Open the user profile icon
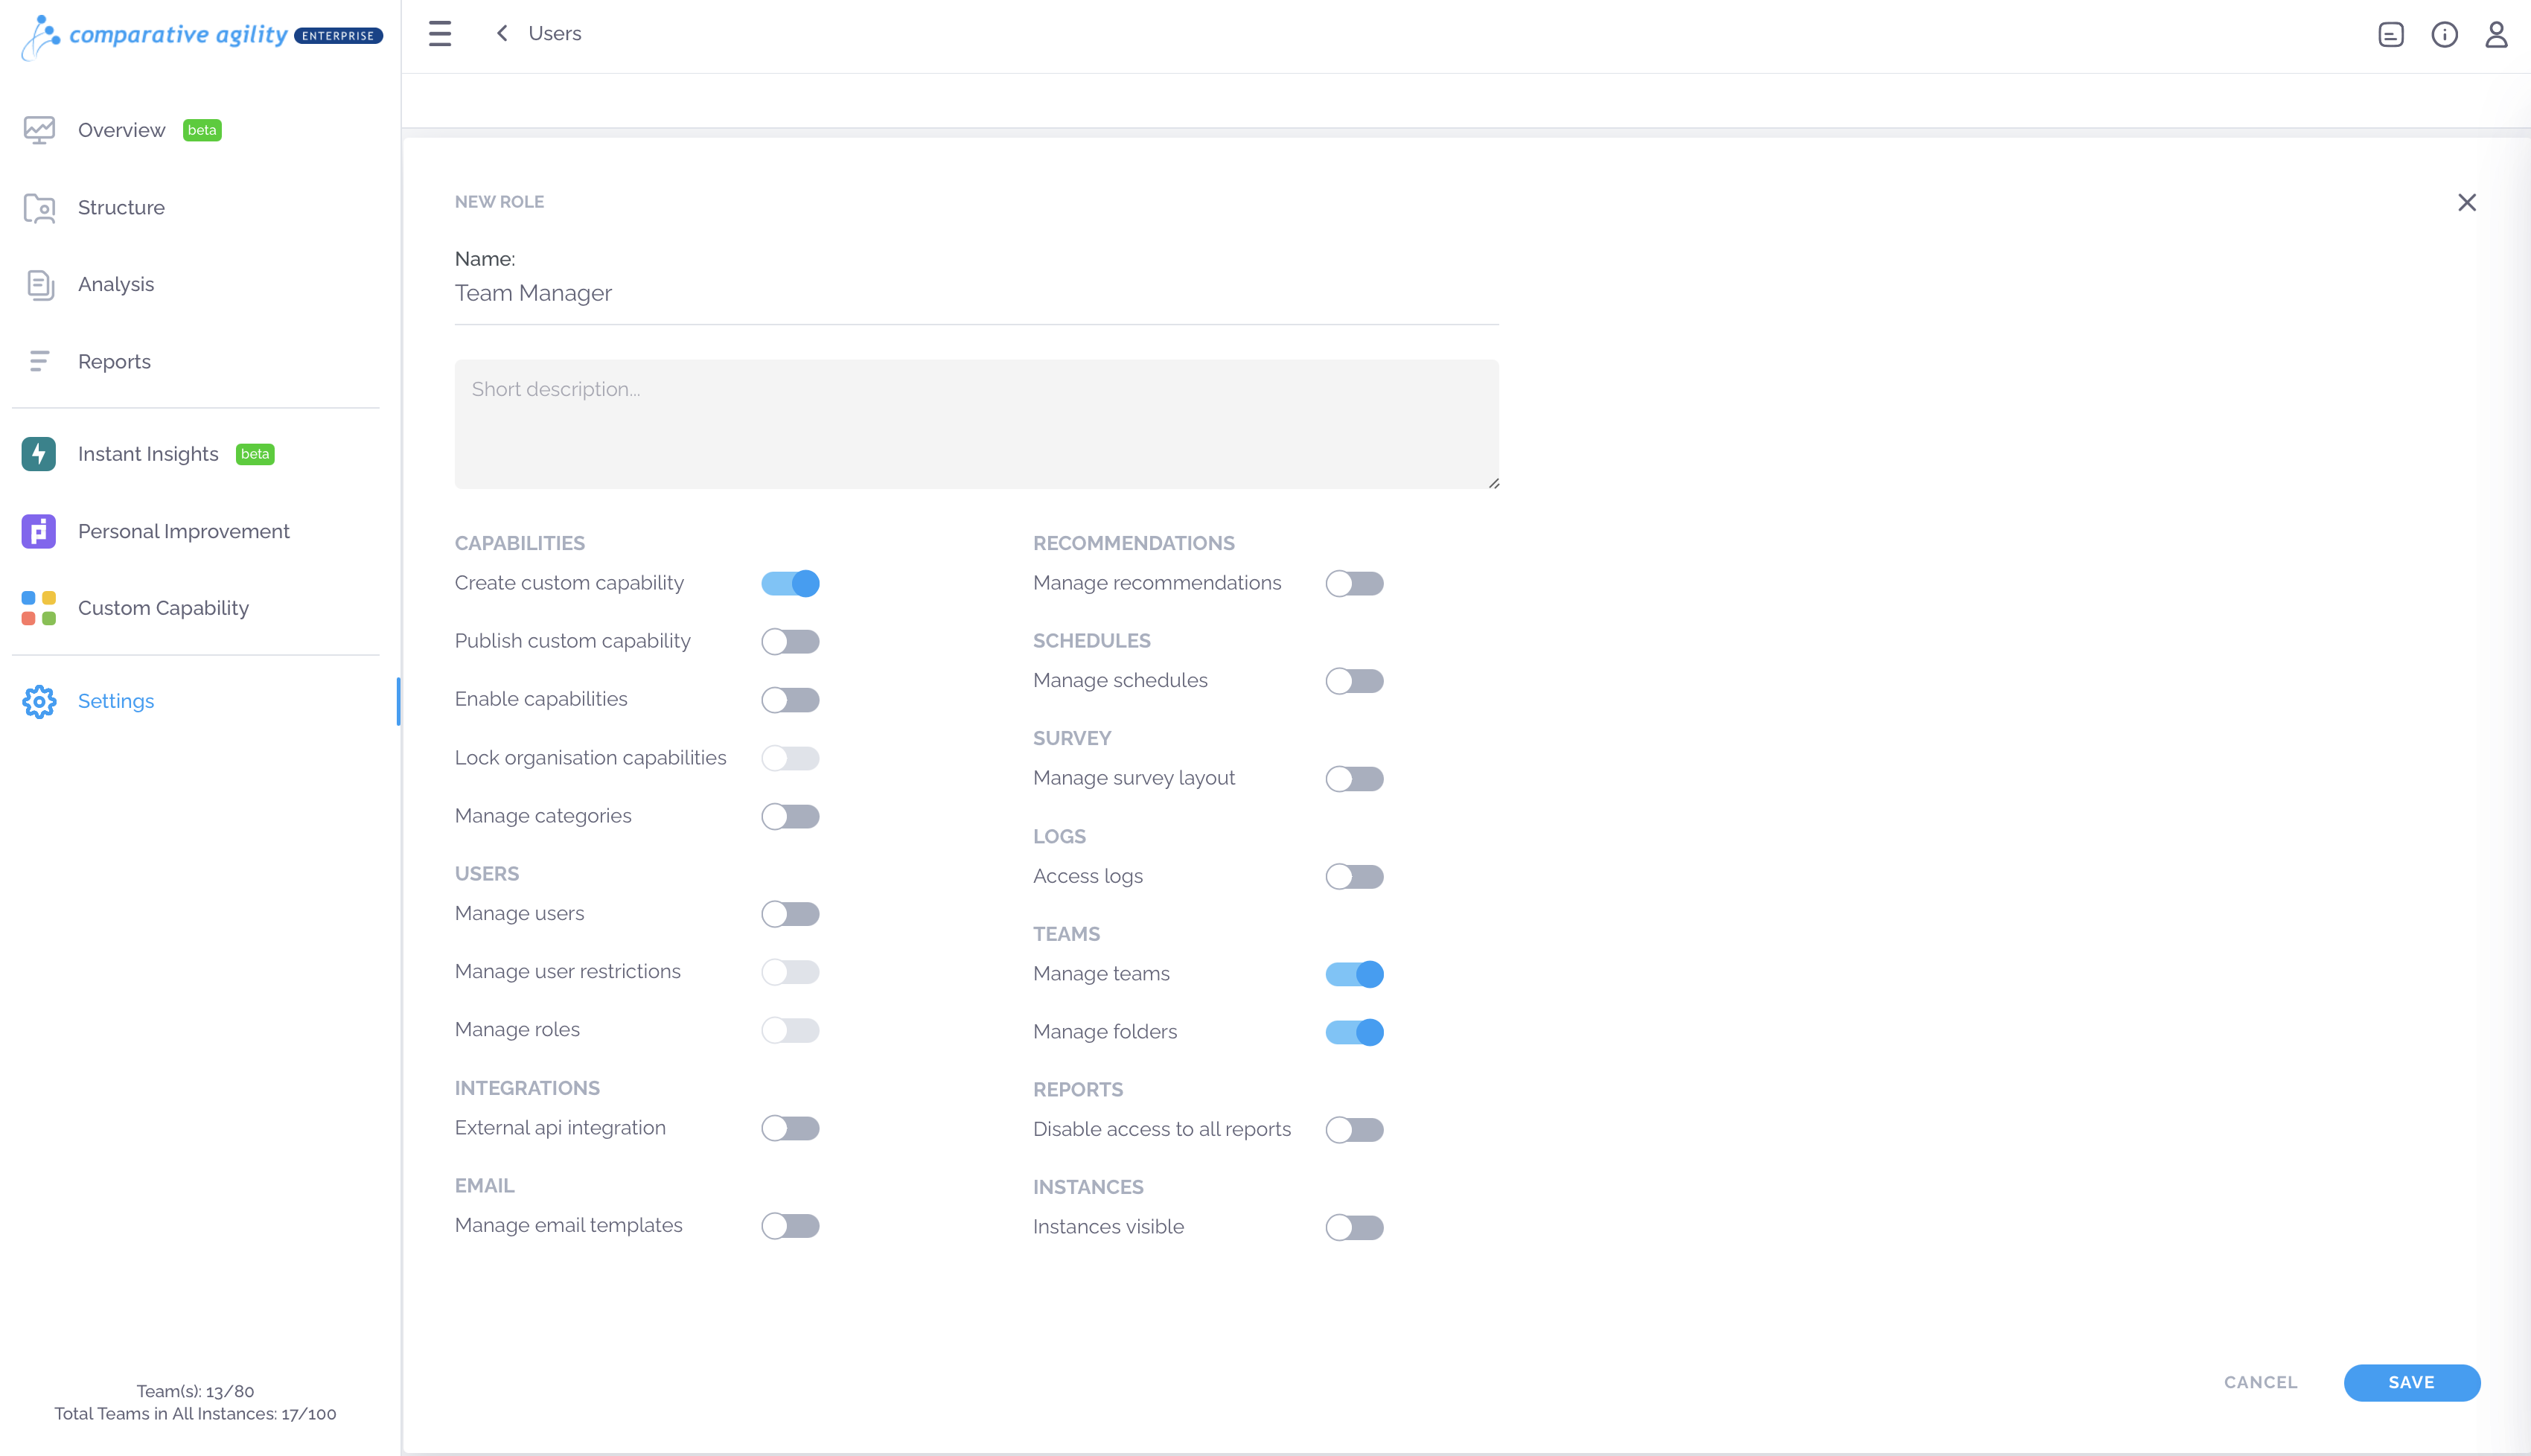2531x1456 pixels. [x=2496, y=34]
